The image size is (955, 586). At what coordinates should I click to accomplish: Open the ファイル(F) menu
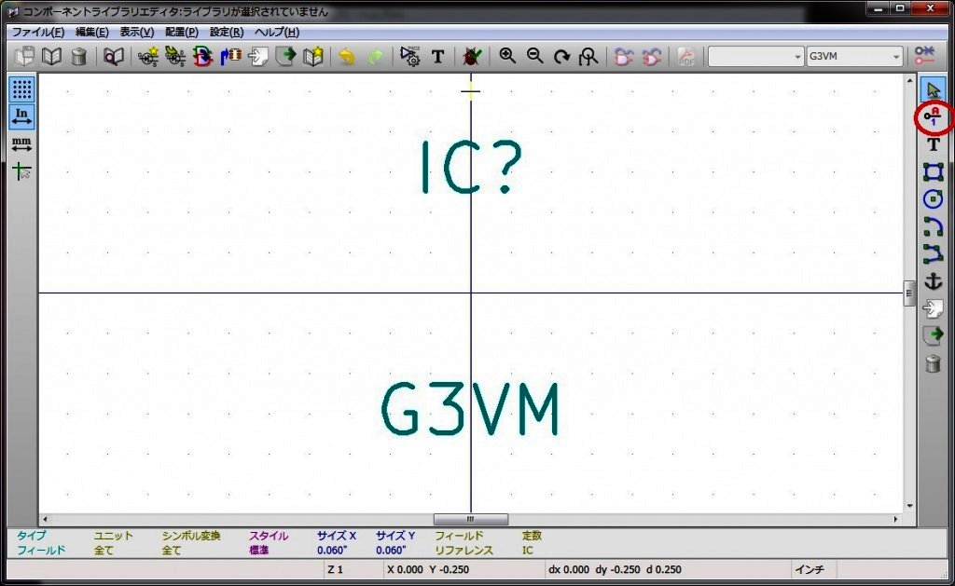[x=37, y=33]
